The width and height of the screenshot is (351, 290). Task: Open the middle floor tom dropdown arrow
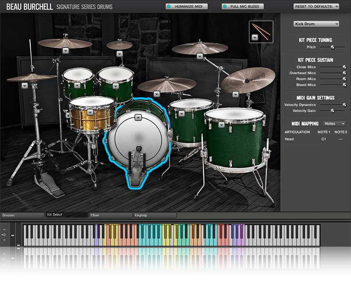182,114
